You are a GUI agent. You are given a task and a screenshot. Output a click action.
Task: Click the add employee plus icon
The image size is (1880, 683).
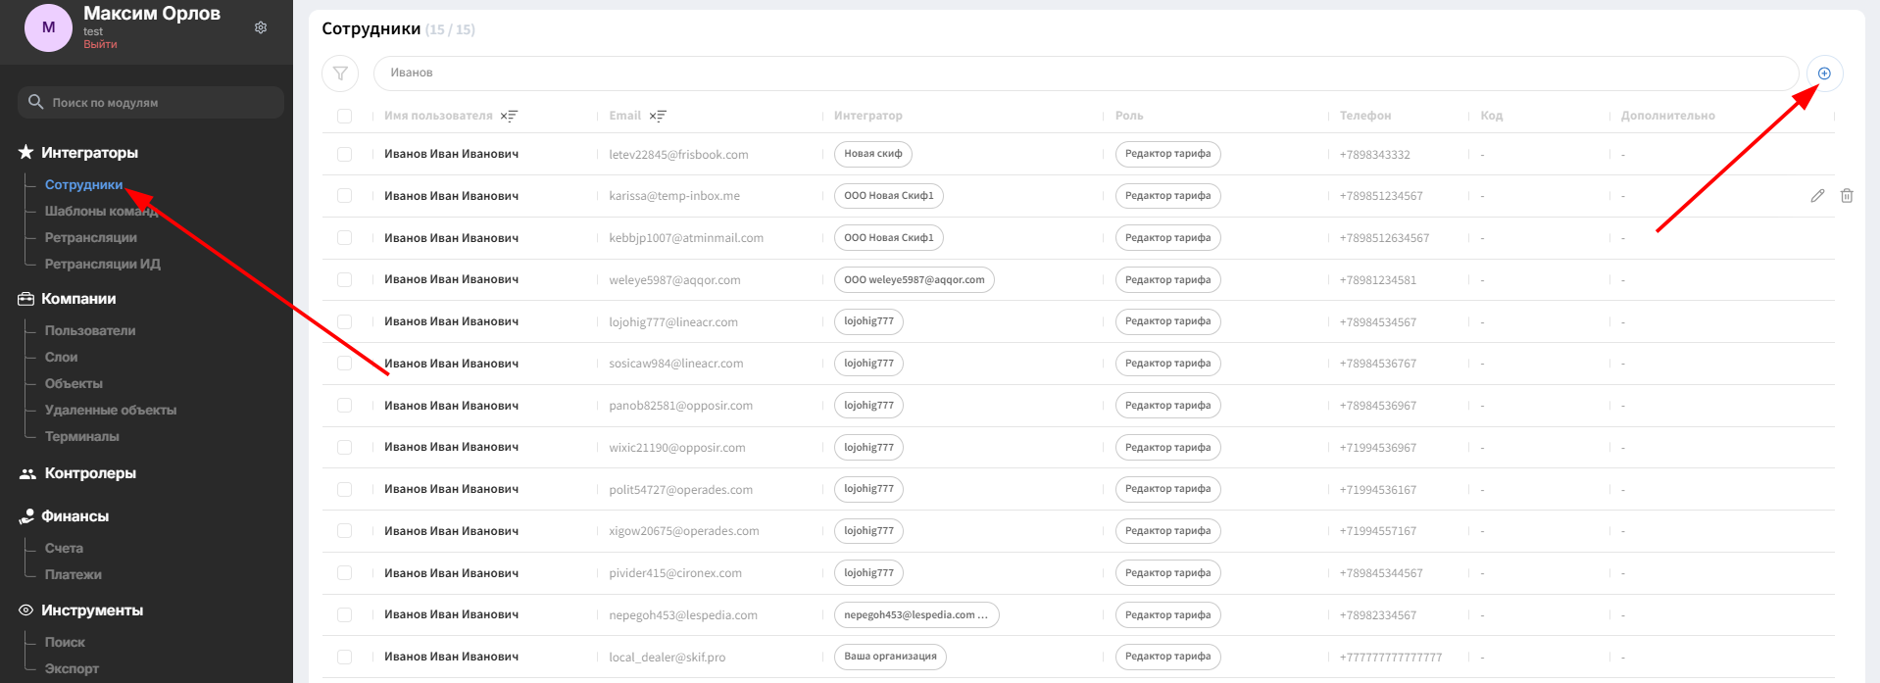pyautogui.click(x=1824, y=73)
